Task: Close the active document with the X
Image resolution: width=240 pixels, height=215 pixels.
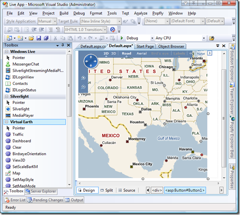Action: pyautogui.click(x=224, y=46)
